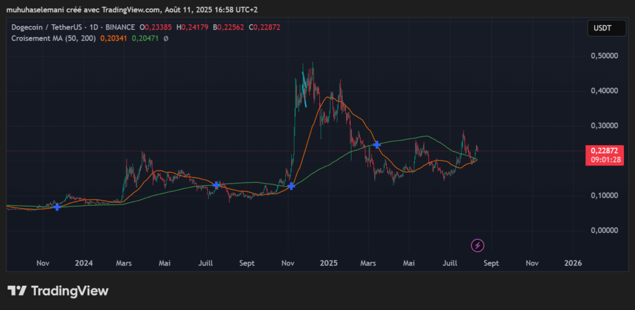Image resolution: width=635 pixels, height=310 pixels.
Task: Click the high price value H0,24179
Action: (192, 27)
